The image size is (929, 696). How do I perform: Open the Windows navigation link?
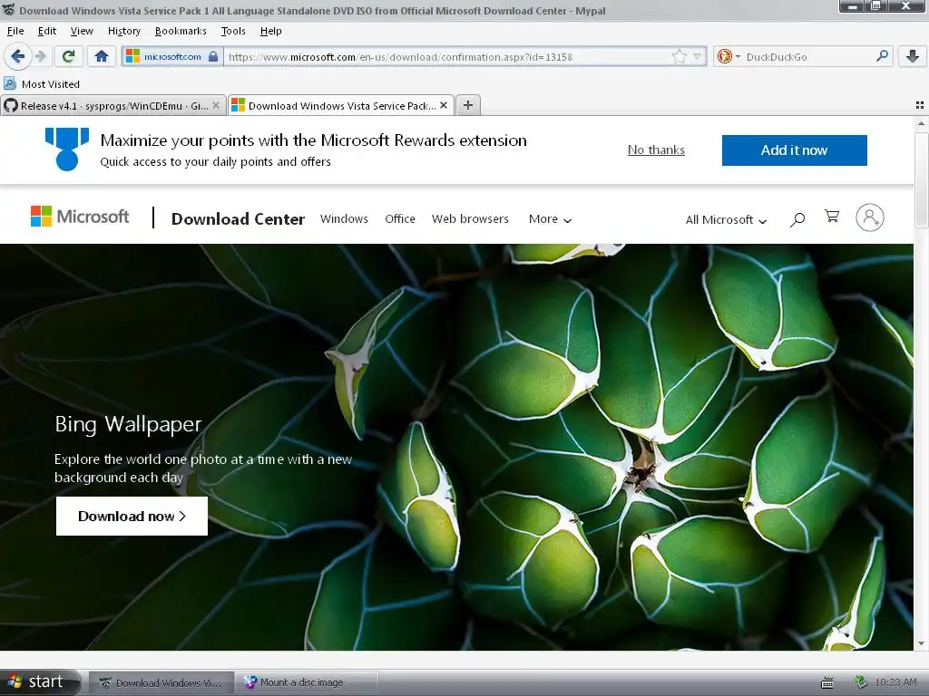tap(344, 219)
